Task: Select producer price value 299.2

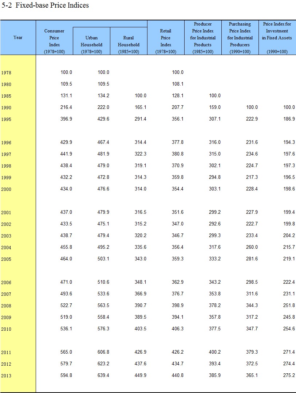Action: coord(215,212)
